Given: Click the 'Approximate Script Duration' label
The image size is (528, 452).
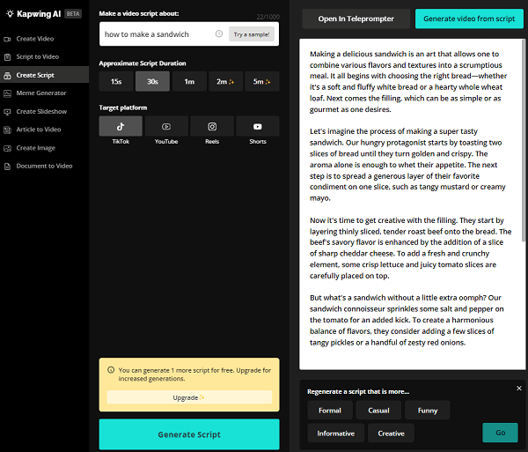Looking at the screenshot, I should (143, 63).
